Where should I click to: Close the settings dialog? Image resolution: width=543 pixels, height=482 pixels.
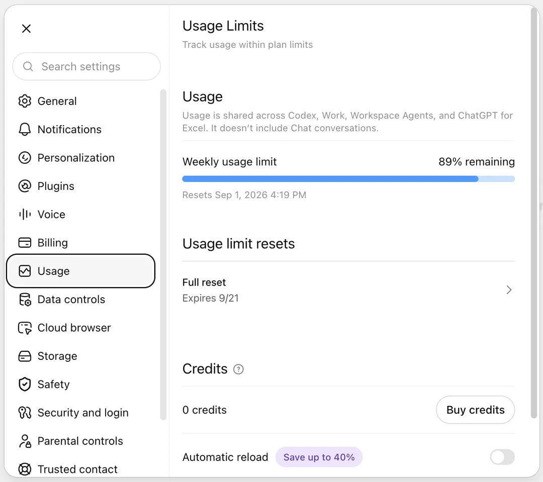(x=26, y=28)
